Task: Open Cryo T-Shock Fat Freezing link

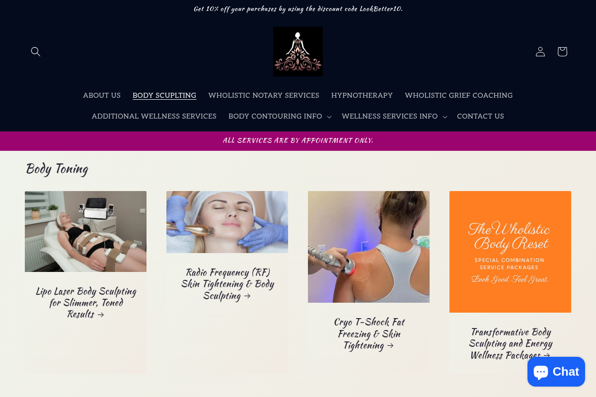Action: [369, 334]
